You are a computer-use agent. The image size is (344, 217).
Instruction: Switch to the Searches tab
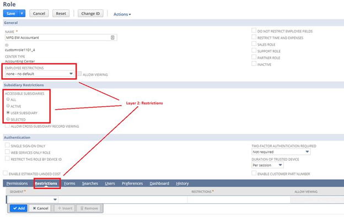90,183
